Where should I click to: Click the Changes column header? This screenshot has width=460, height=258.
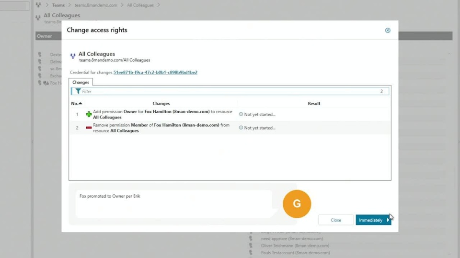[161, 103]
